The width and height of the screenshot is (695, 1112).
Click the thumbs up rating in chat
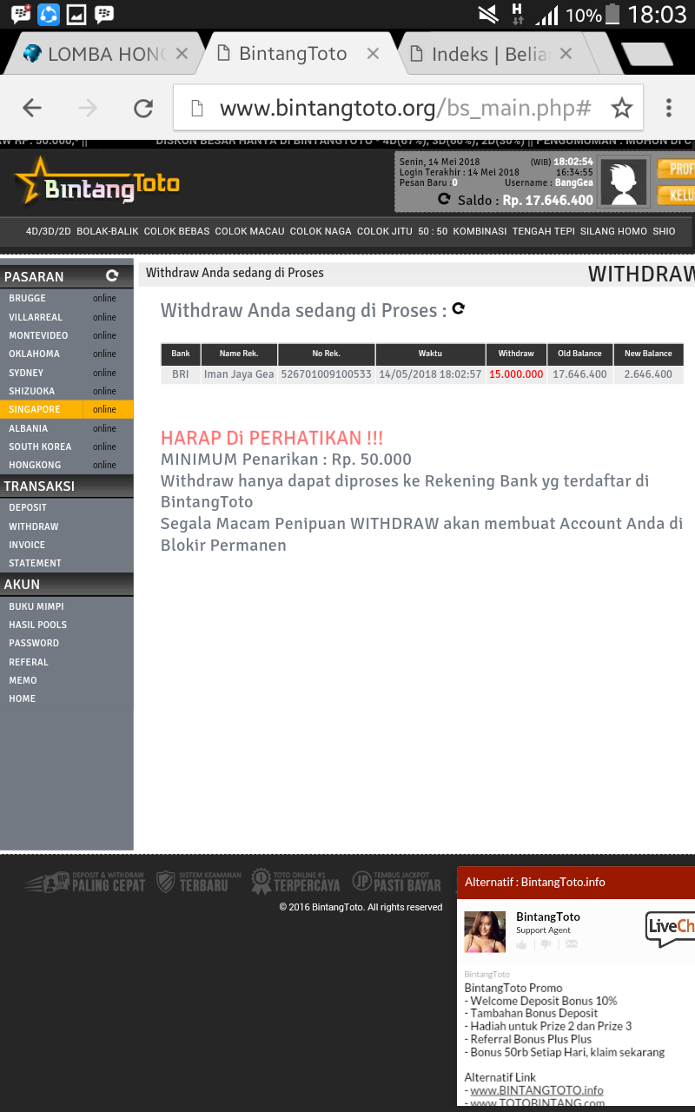pyautogui.click(x=522, y=944)
